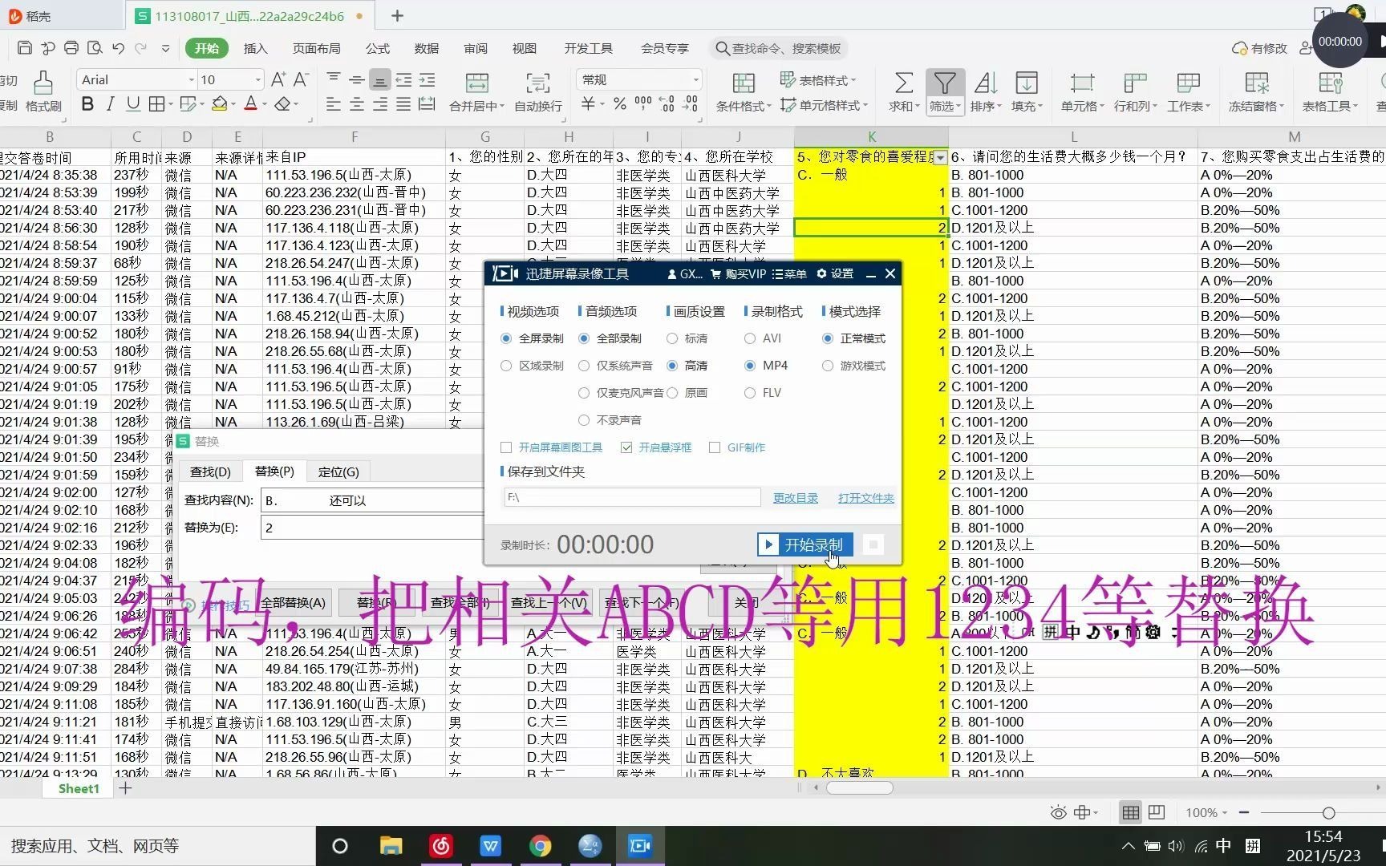1386x866 pixels.
Task: Open the recorder 设置 settings gear
Action: 834,273
